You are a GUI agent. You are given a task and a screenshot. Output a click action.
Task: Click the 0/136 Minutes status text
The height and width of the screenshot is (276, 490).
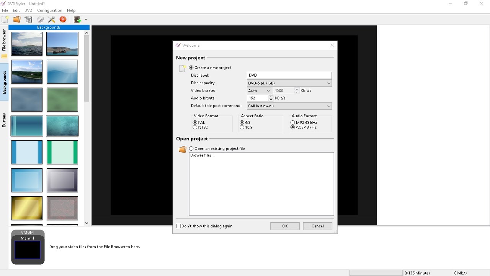coord(417,273)
